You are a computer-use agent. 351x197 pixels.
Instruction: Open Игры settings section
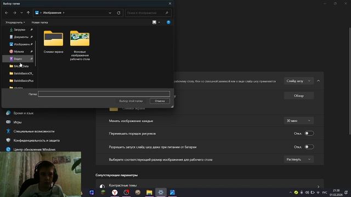18,122
